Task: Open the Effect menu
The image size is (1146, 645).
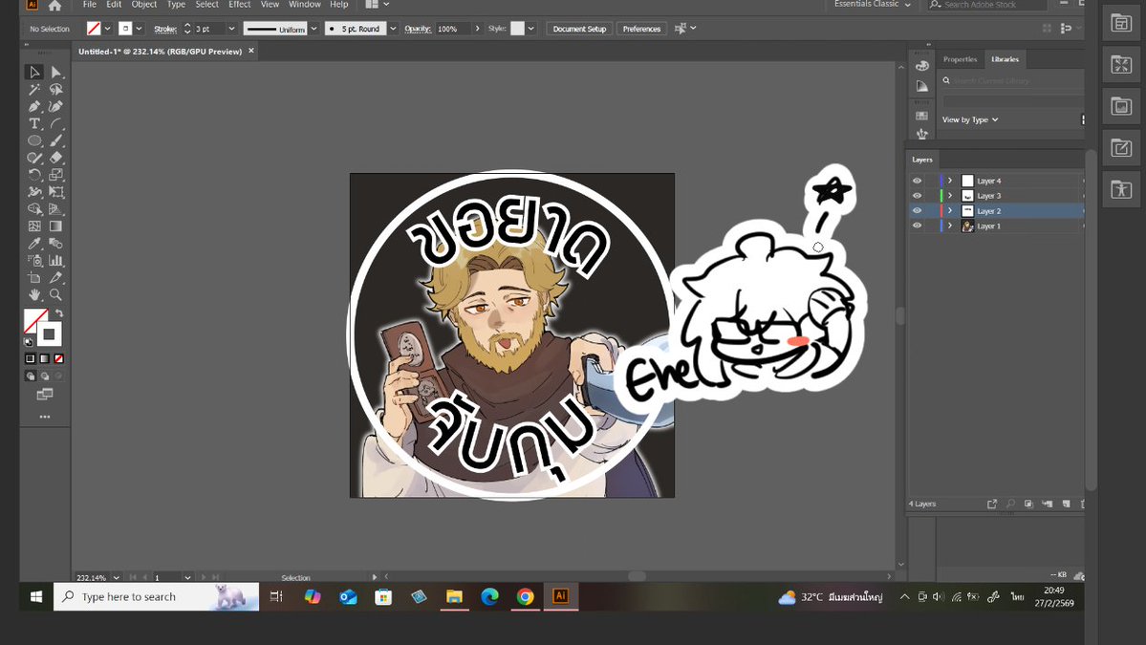Action: click(x=240, y=5)
